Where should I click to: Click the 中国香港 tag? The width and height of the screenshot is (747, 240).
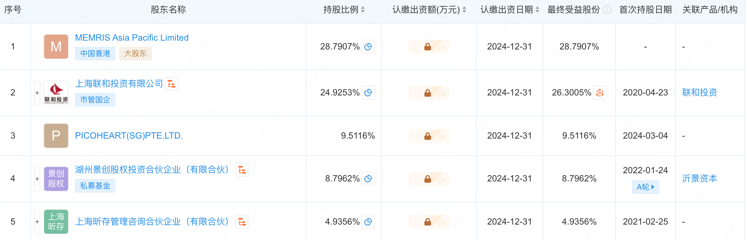95,54
